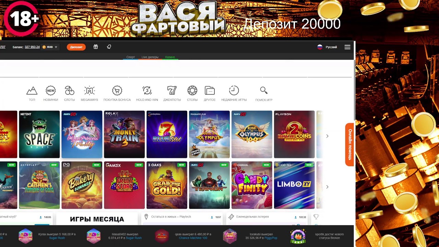Open the ПОКУПКА БОНУСА cart category
439x247 pixels.
click(117, 93)
